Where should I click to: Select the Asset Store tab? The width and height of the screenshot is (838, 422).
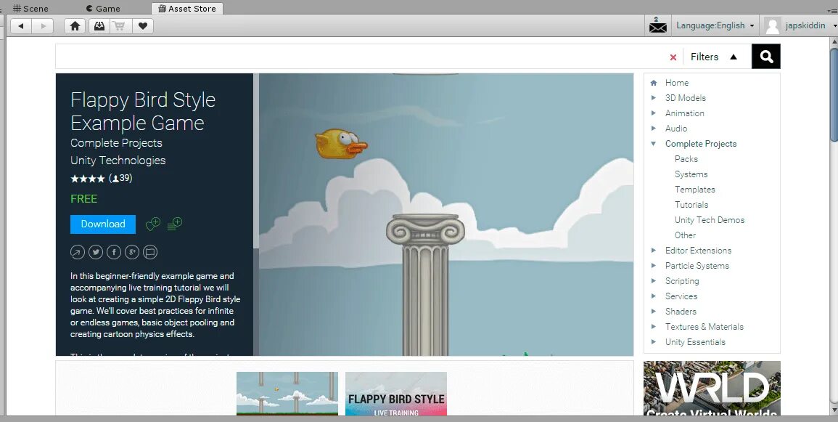point(187,9)
